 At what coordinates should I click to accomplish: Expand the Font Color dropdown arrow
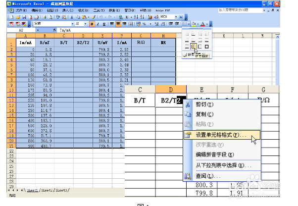207,24
